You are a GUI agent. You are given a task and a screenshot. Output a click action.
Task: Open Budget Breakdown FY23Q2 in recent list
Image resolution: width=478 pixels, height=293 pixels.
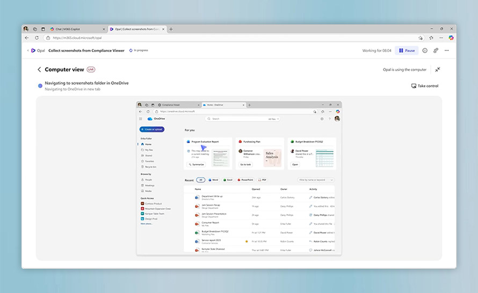215,232
